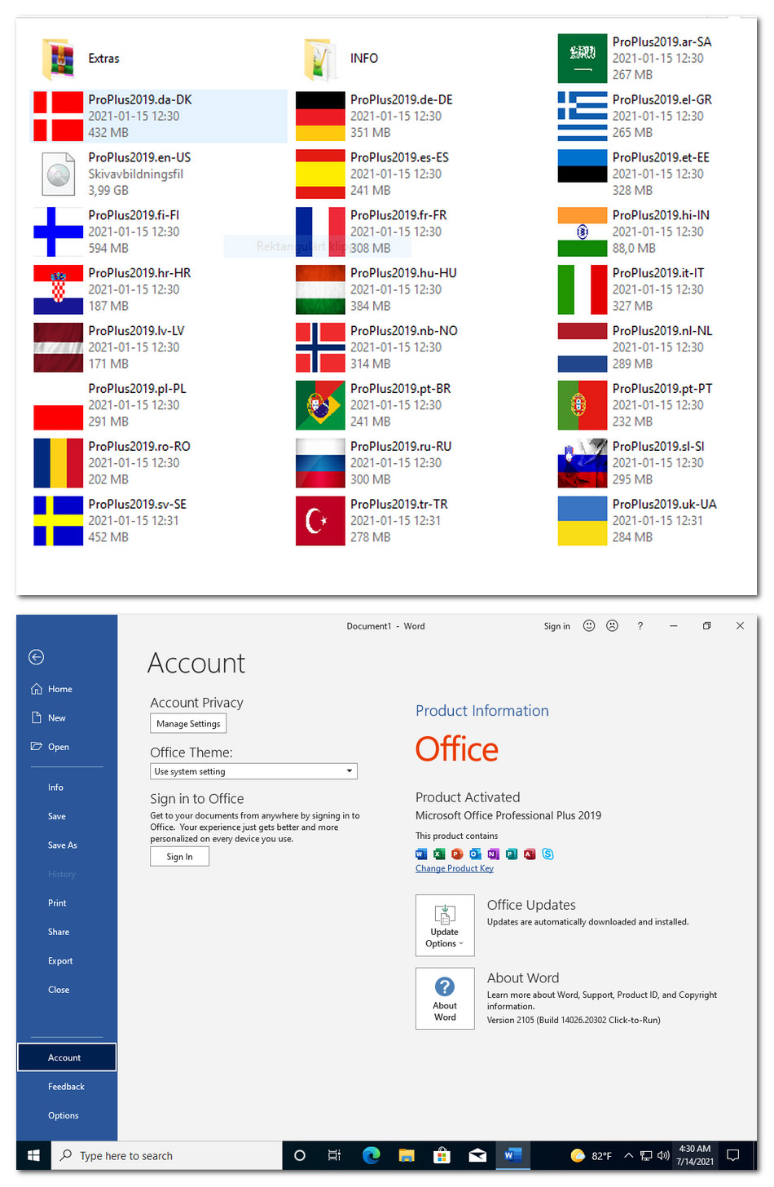Click the Sign In button under Account
Viewport: 774px width, 1187px height.
click(179, 857)
